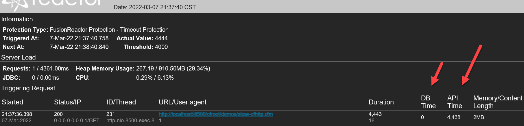Select the Started column header

(x=12, y=102)
